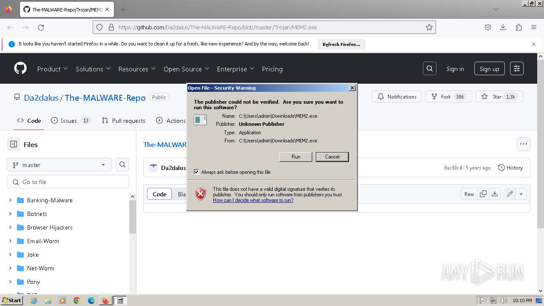The width and height of the screenshot is (544, 306).
Task: Click the Sign in link
Action: [x=455, y=69]
